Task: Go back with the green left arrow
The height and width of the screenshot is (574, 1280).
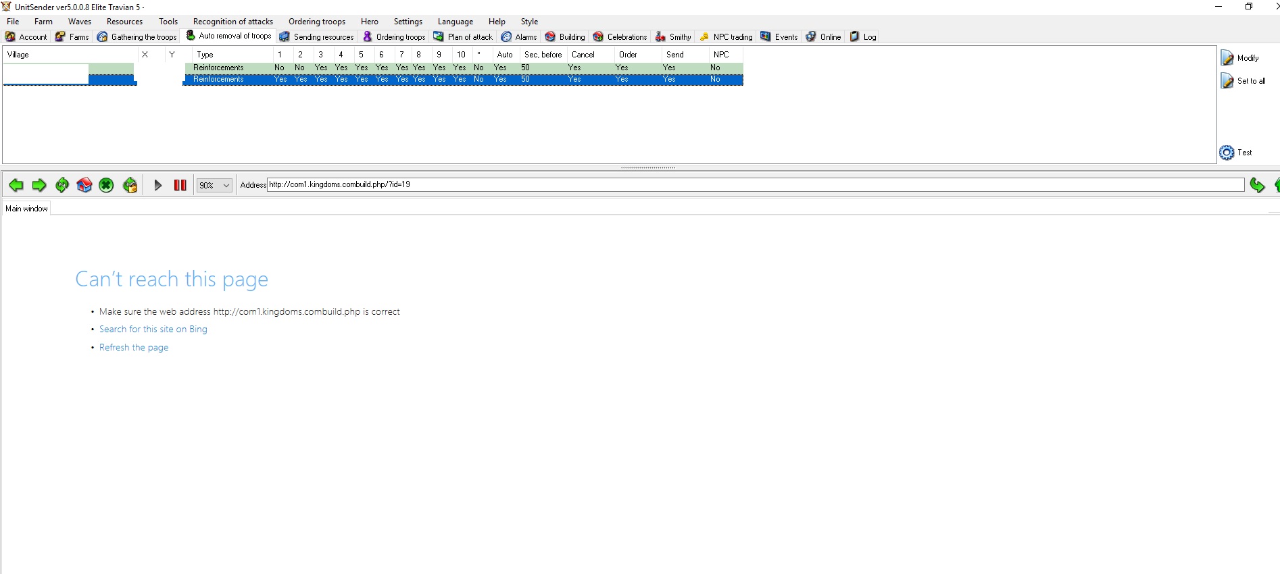Action: pyautogui.click(x=16, y=185)
